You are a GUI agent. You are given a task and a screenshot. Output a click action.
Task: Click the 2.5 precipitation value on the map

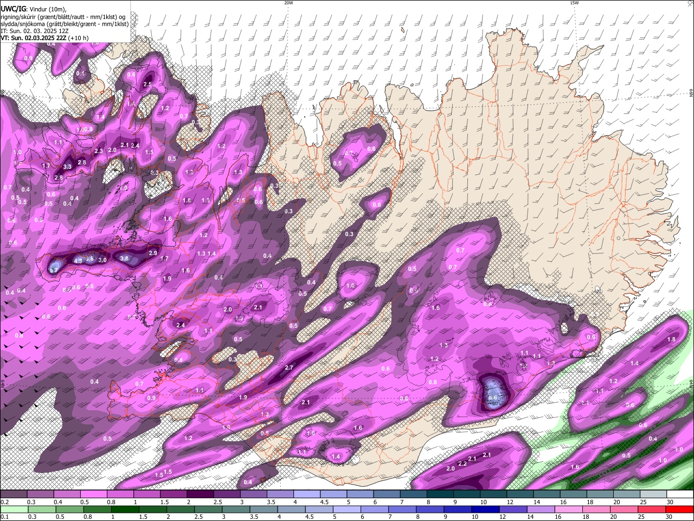[147, 85]
